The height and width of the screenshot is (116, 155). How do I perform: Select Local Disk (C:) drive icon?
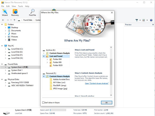9,49
